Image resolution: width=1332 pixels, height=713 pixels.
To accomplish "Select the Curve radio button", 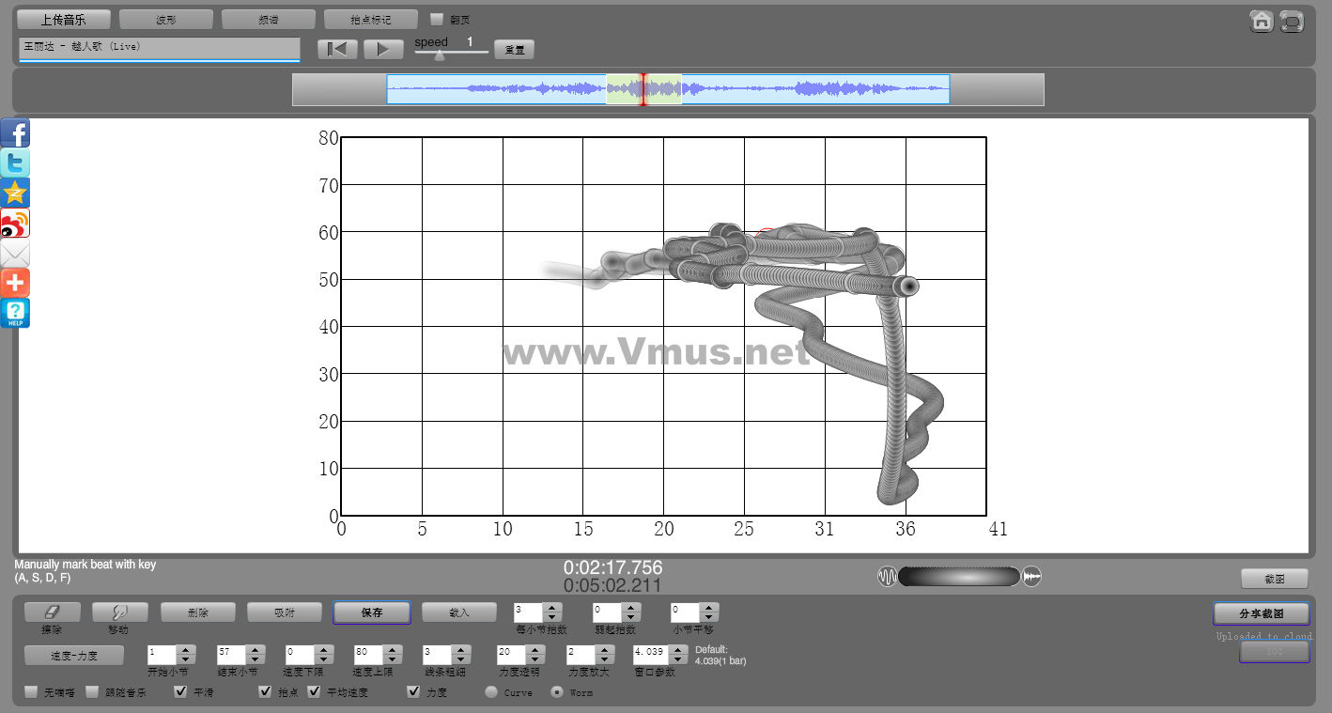I will coord(491,692).
